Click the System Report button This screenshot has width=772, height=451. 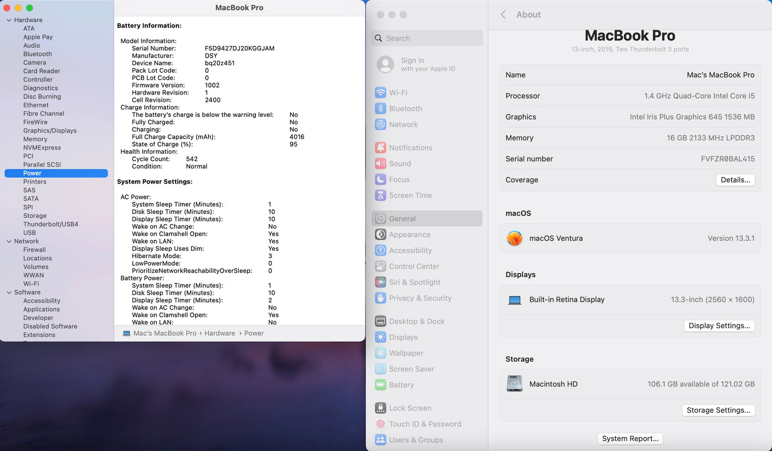[x=630, y=439]
